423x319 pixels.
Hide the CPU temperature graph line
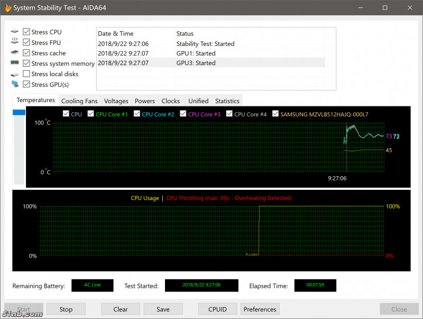click(x=66, y=114)
